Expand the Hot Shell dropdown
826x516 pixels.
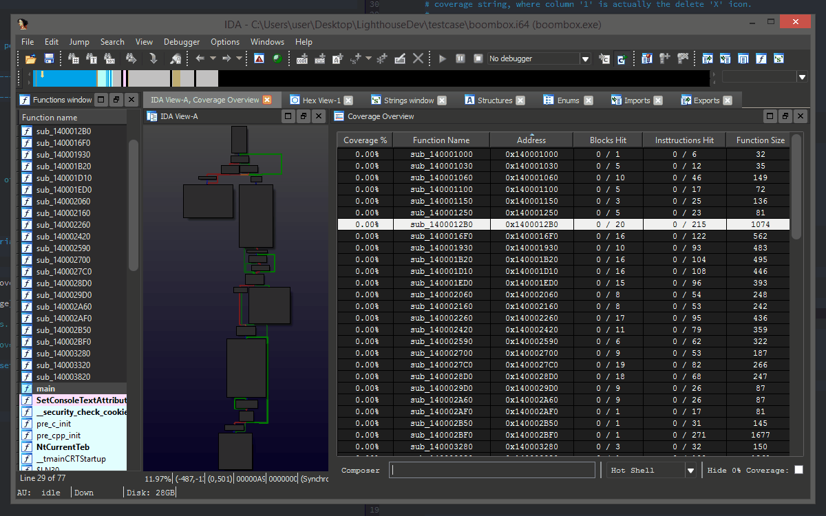(690, 471)
